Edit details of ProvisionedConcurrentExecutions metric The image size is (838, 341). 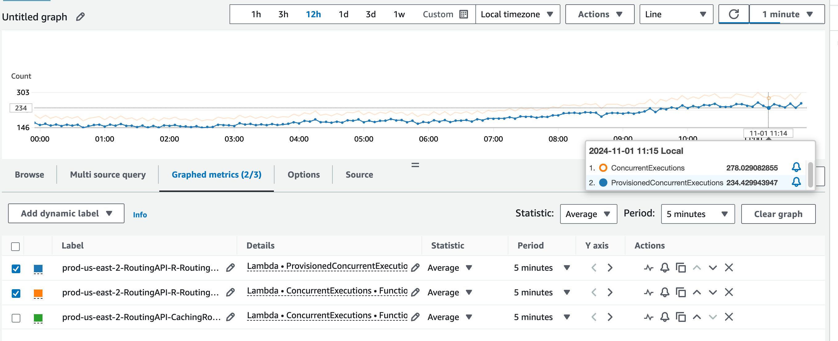pyautogui.click(x=415, y=268)
